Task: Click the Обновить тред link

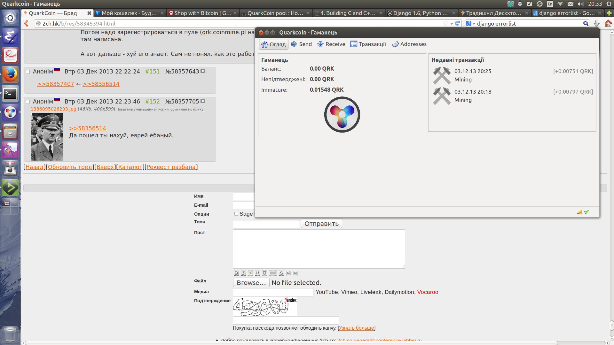Action: pos(70,167)
